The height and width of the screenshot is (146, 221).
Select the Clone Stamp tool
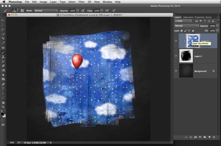(3, 56)
